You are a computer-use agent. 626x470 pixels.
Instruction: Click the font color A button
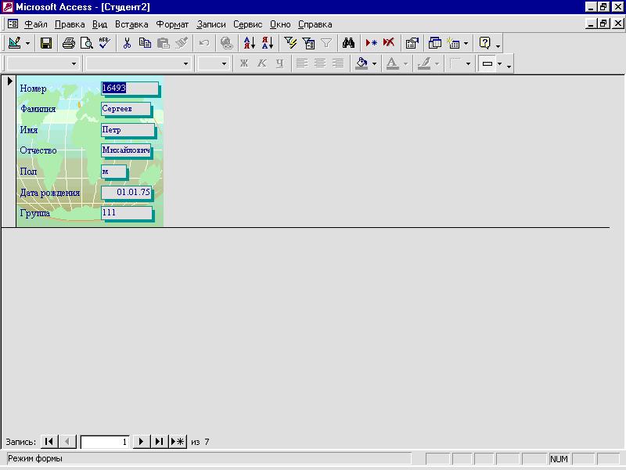(x=393, y=63)
